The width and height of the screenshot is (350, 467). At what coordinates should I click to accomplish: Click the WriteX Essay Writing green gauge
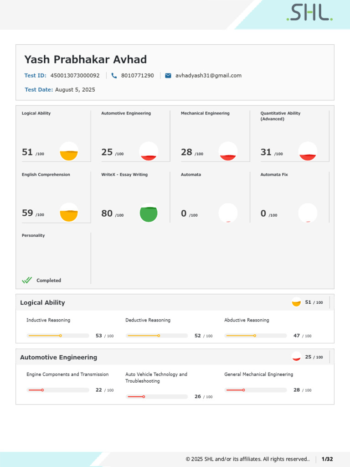click(x=149, y=213)
